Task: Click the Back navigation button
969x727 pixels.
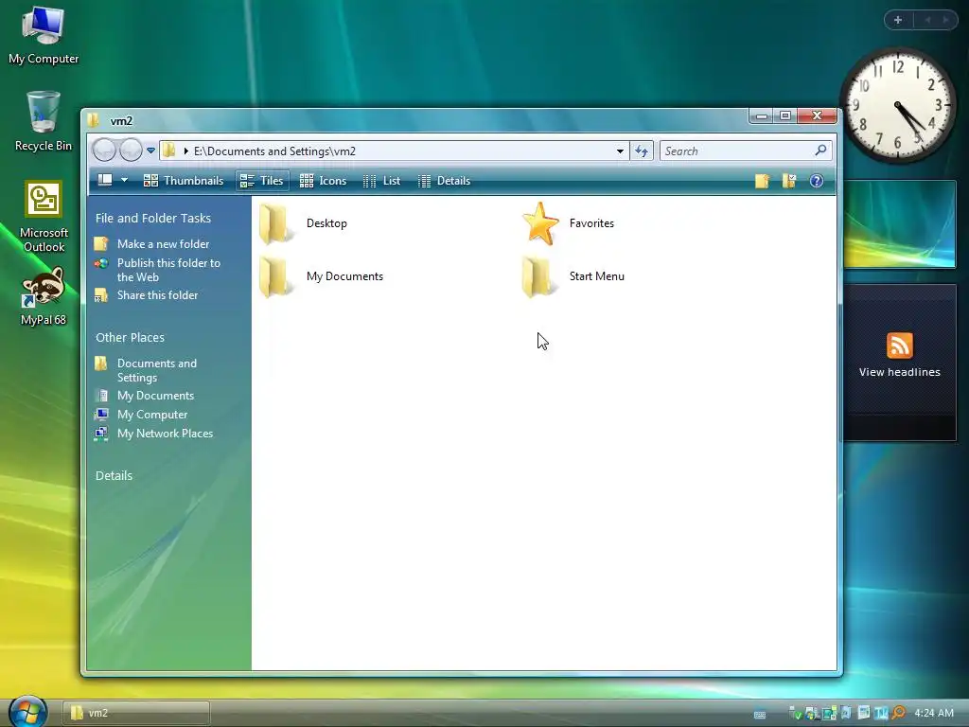Action: point(104,151)
